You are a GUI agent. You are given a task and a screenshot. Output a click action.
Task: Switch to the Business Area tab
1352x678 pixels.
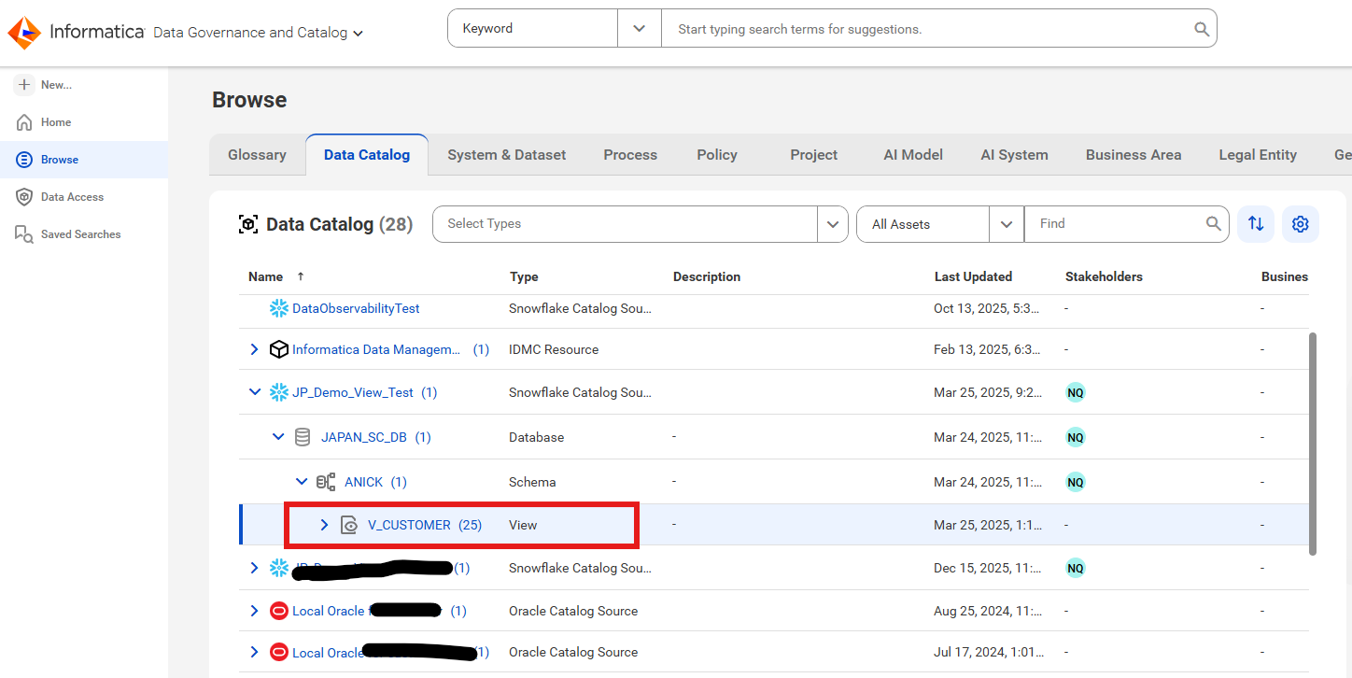[x=1134, y=155]
